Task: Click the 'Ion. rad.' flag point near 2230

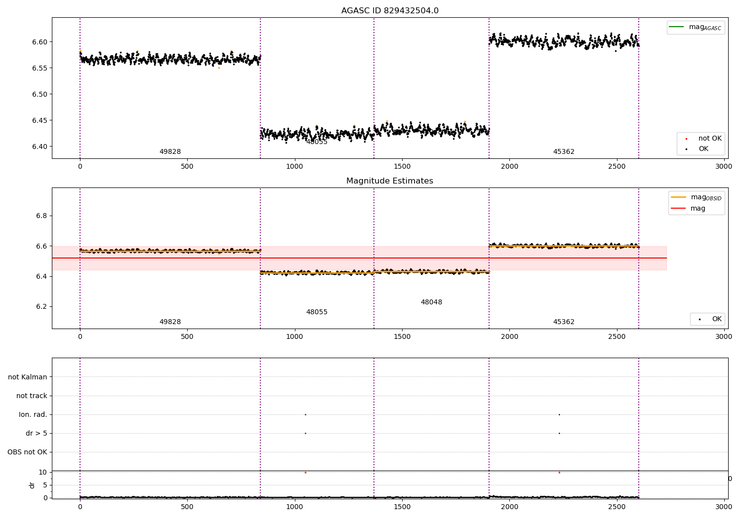Action: point(559,414)
